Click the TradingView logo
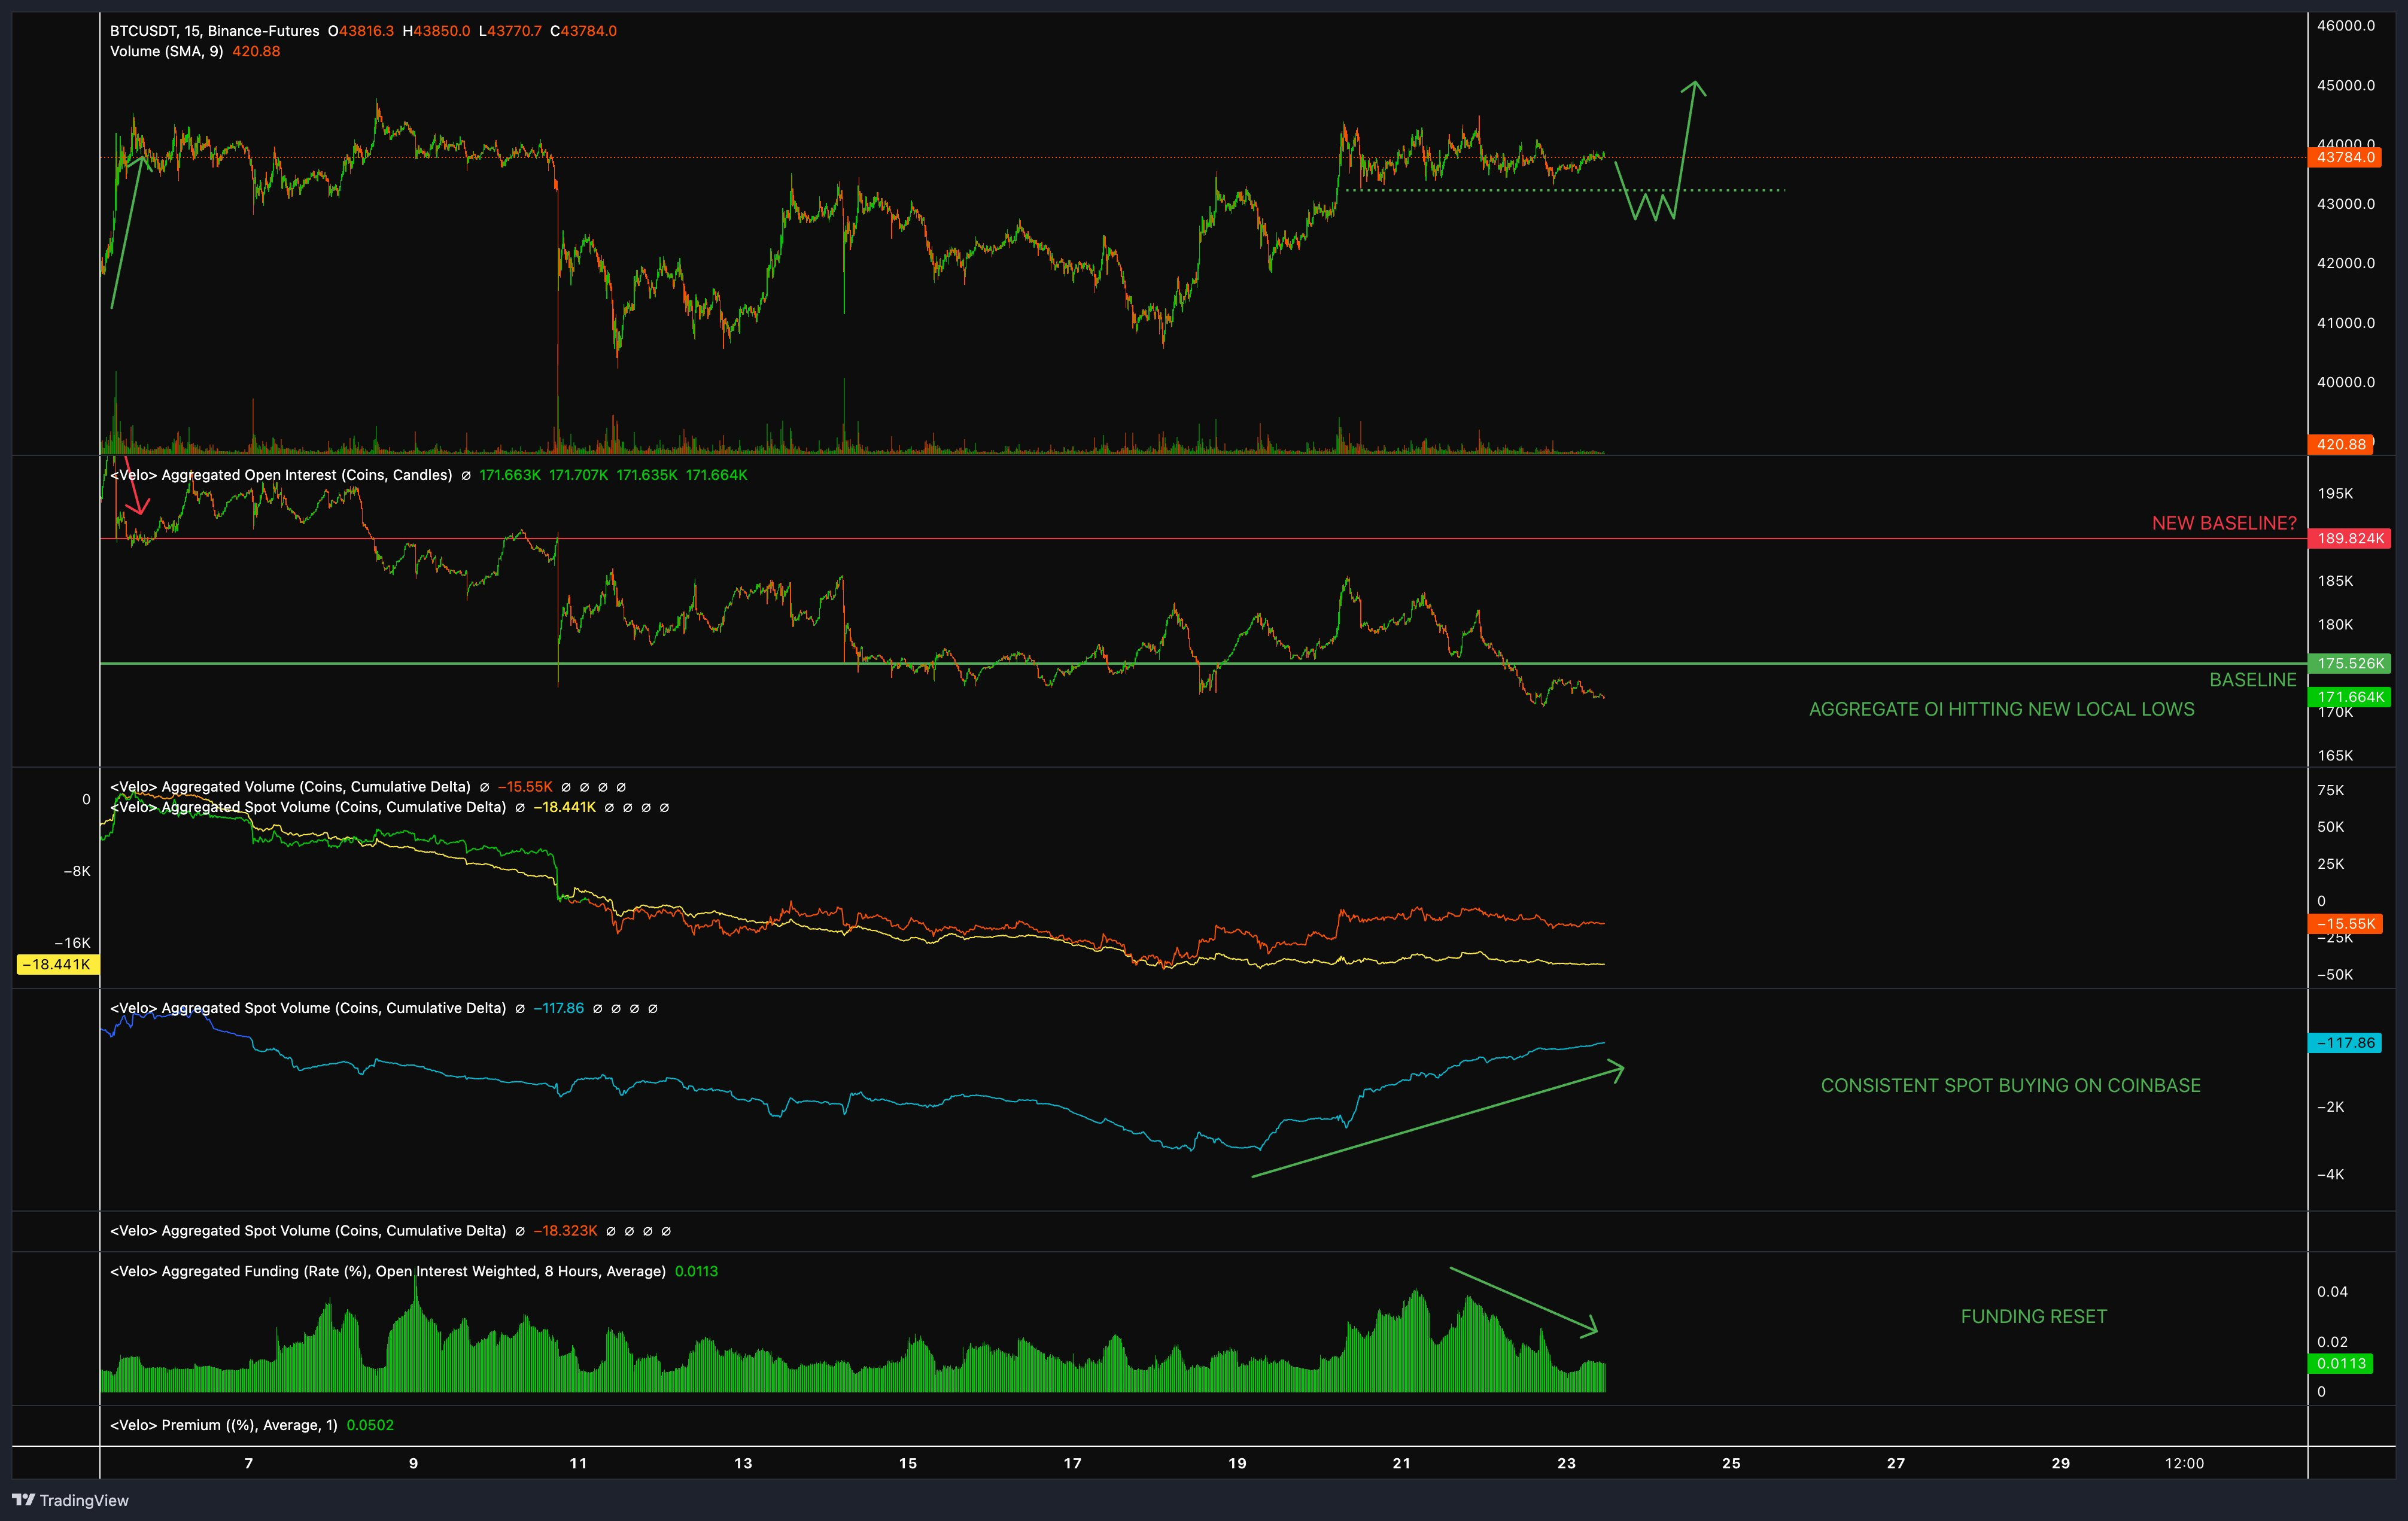2408x1521 pixels. coord(70,1500)
